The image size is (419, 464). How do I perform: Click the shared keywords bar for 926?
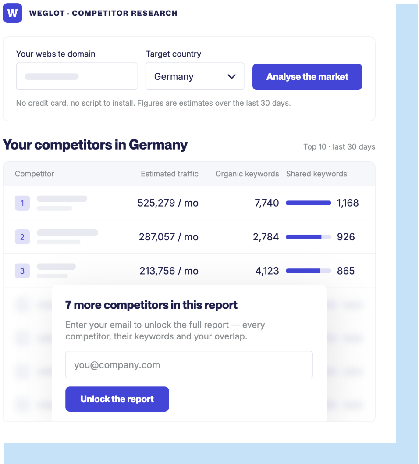tap(309, 237)
